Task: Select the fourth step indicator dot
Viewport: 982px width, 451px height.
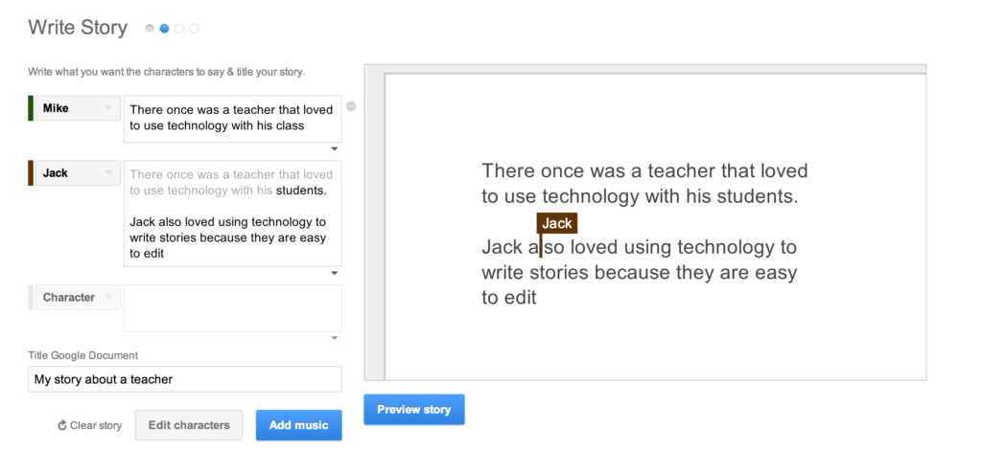Action: click(194, 28)
